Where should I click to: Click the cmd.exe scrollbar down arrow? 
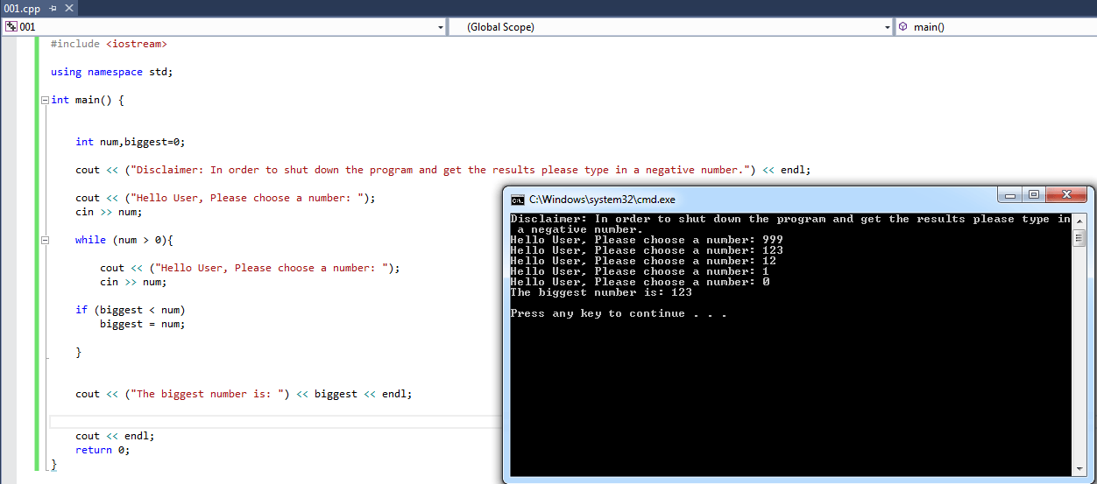tap(1079, 470)
